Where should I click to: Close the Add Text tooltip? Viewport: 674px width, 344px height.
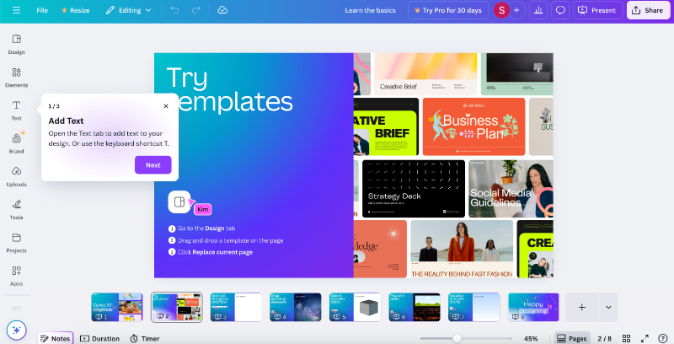pyautogui.click(x=166, y=105)
